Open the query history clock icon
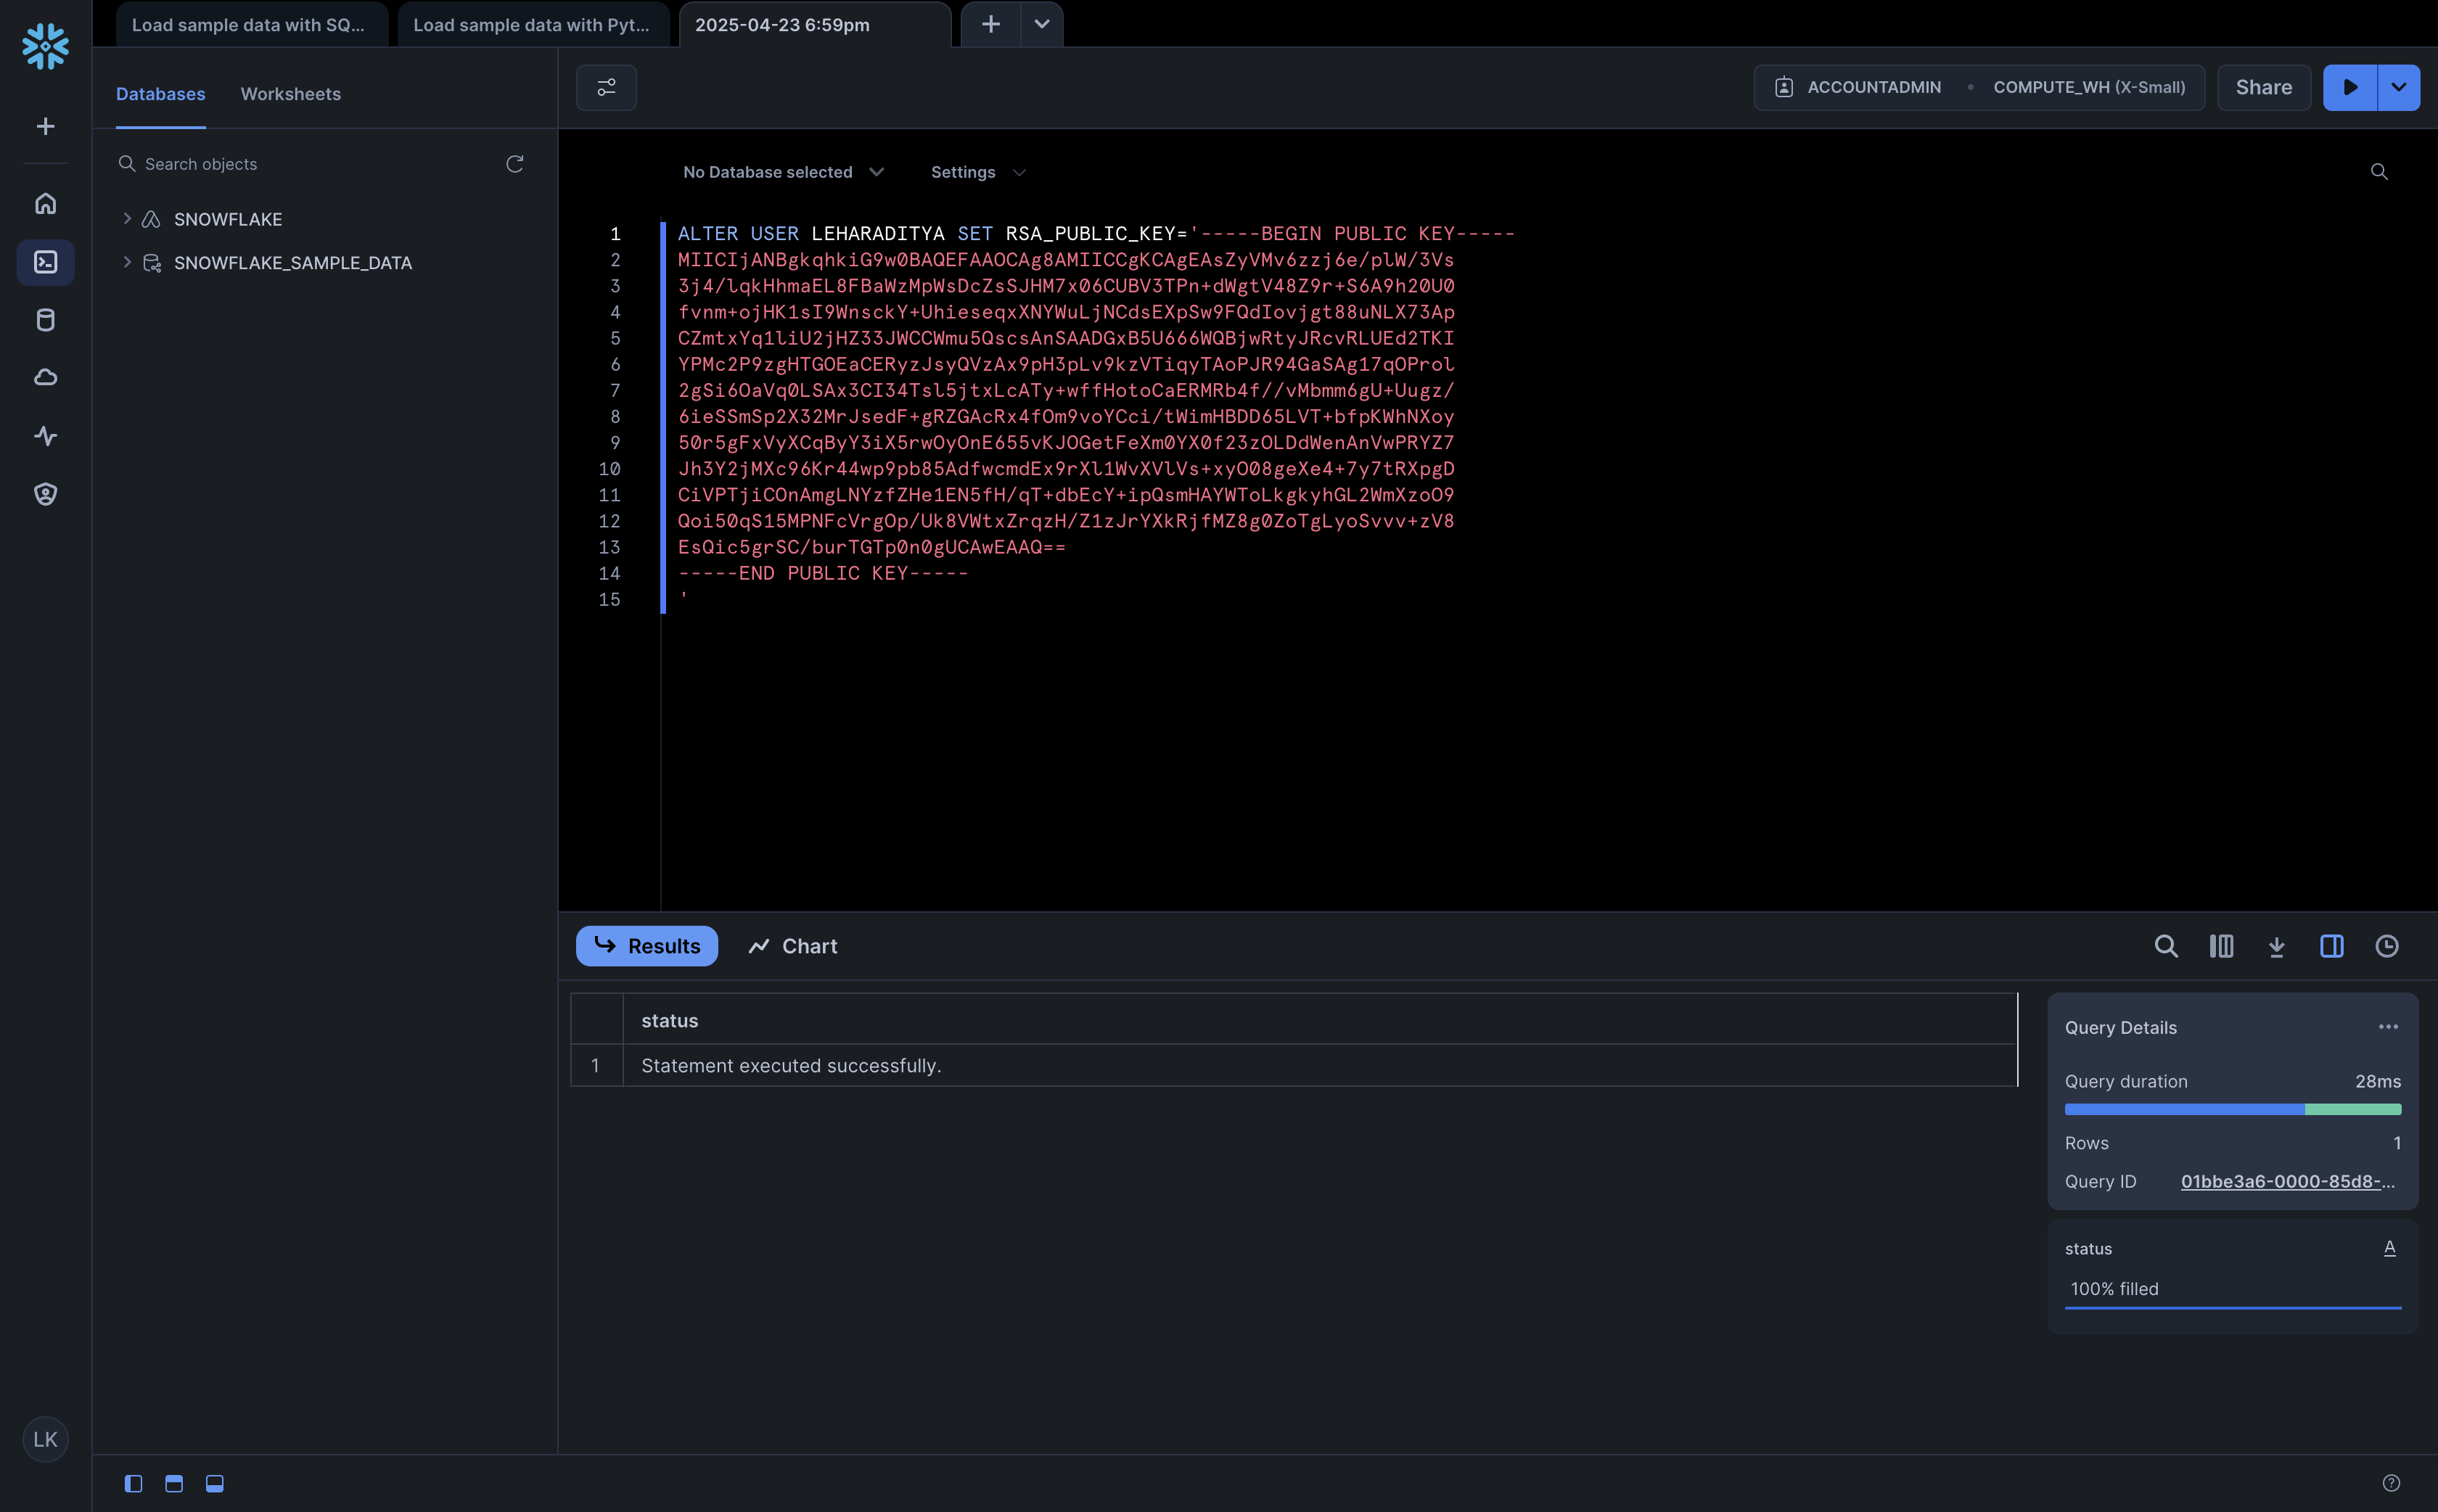Image resolution: width=2438 pixels, height=1512 pixels. pyautogui.click(x=2386, y=946)
